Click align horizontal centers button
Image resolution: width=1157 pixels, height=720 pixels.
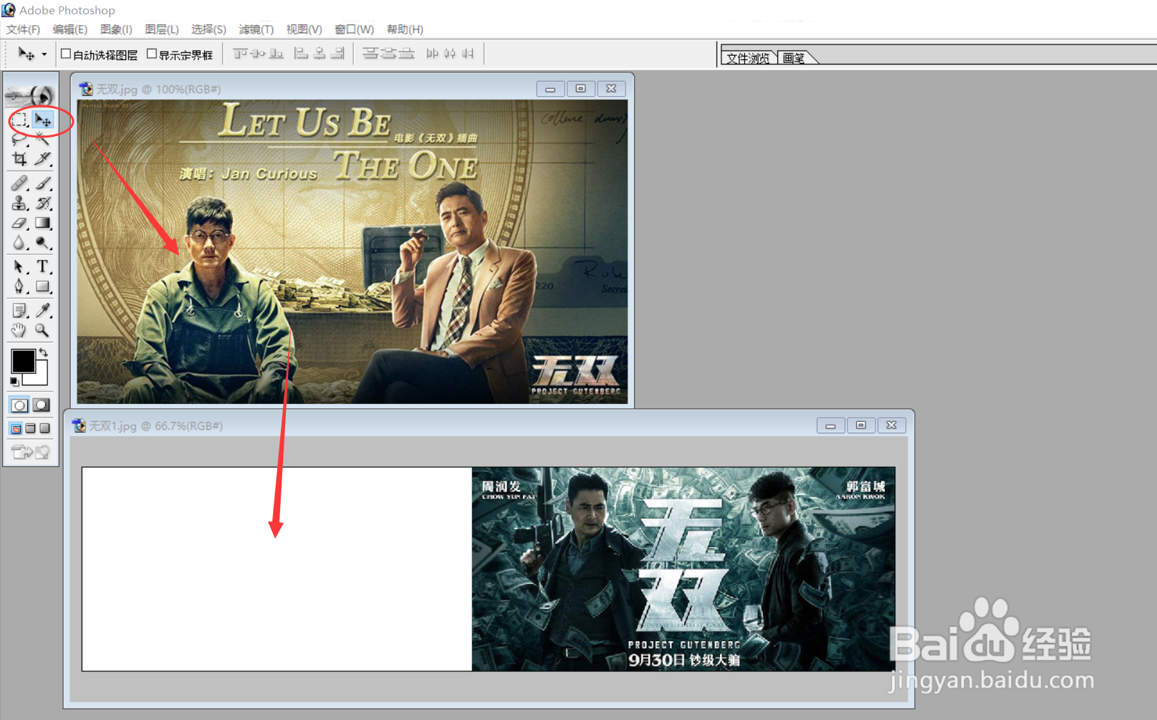pyautogui.click(x=320, y=54)
